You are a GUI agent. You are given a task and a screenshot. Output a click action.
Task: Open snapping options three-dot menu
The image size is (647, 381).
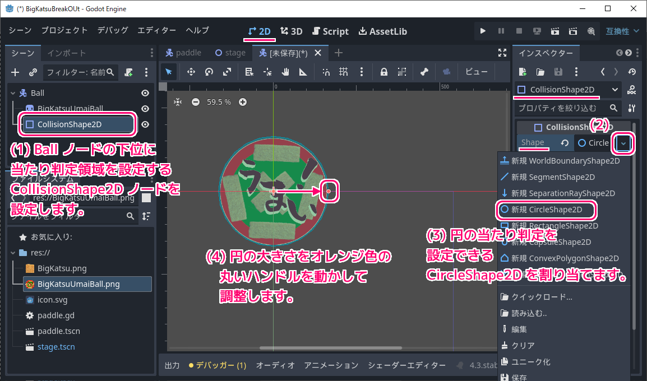coord(362,72)
